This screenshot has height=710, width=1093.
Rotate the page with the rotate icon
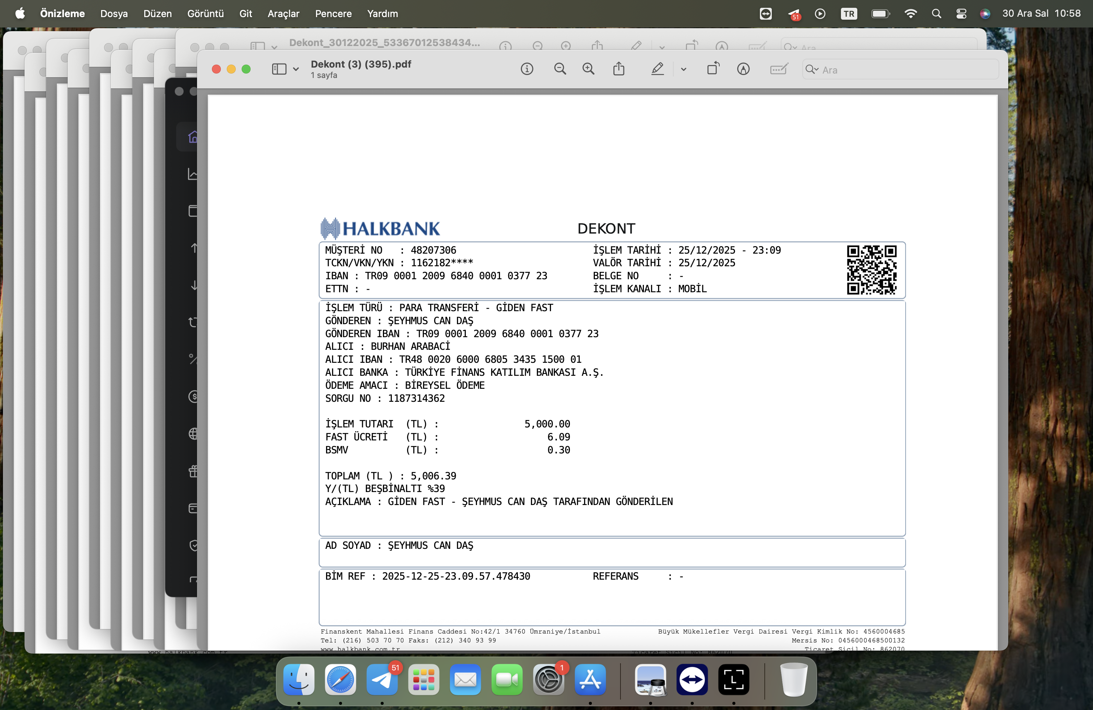(713, 69)
